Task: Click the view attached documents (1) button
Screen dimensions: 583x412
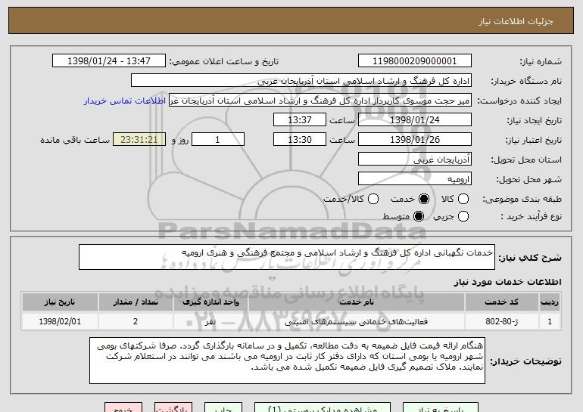Action: point(323,408)
